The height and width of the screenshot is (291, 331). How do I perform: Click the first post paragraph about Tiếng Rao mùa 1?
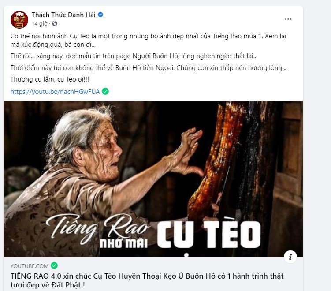pyautogui.click(x=148, y=40)
